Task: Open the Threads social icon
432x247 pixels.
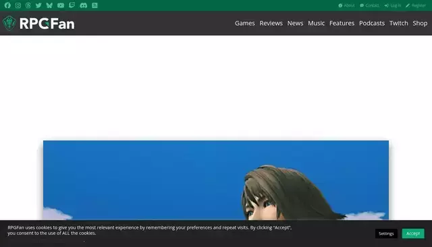Action: pos(28,5)
